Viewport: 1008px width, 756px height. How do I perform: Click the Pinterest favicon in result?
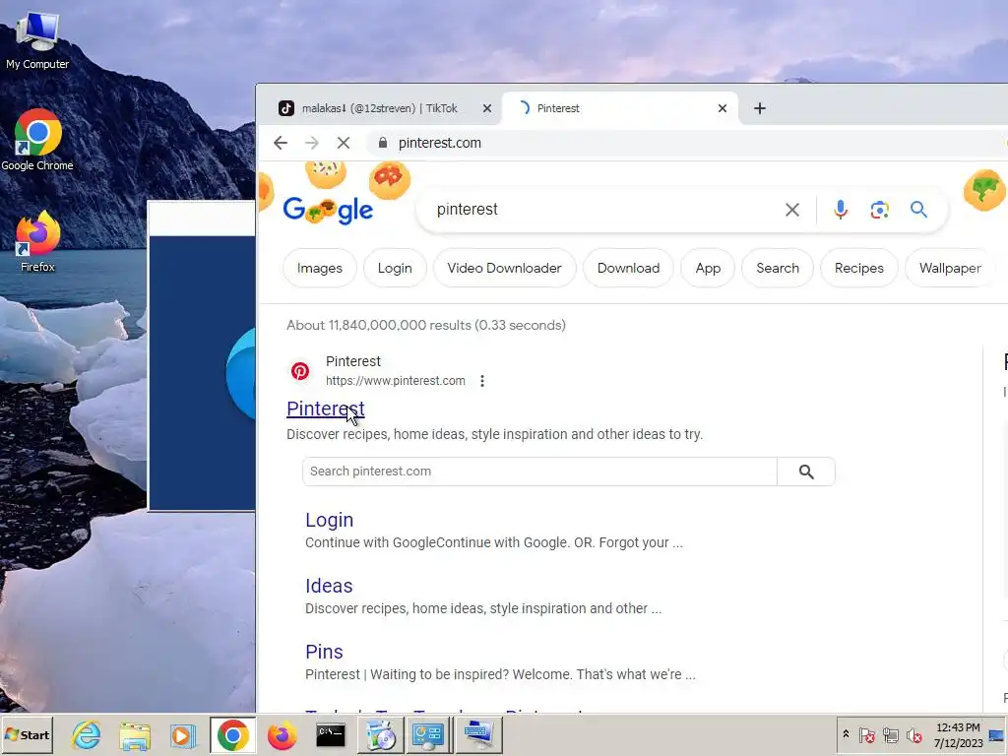[300, 371]
